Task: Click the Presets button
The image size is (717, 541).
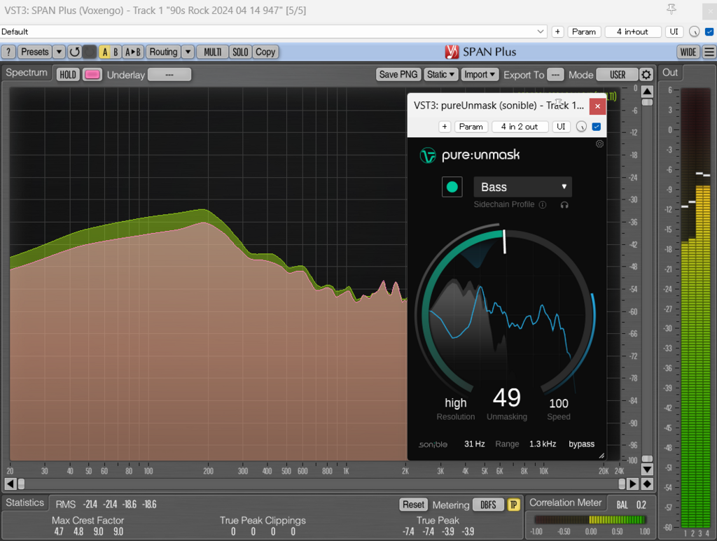Action: [x=35, y=52]
